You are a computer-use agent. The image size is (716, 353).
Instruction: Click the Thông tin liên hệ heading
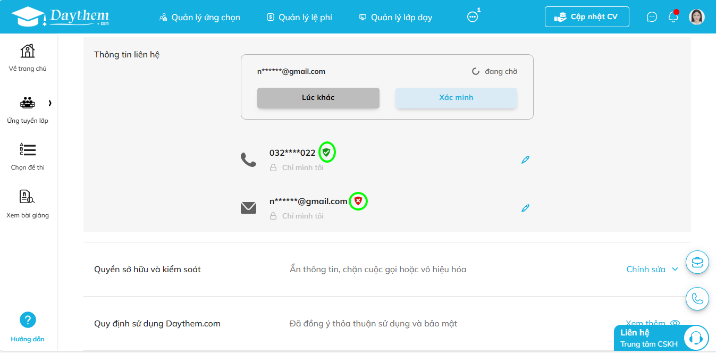tap(127, 54)
